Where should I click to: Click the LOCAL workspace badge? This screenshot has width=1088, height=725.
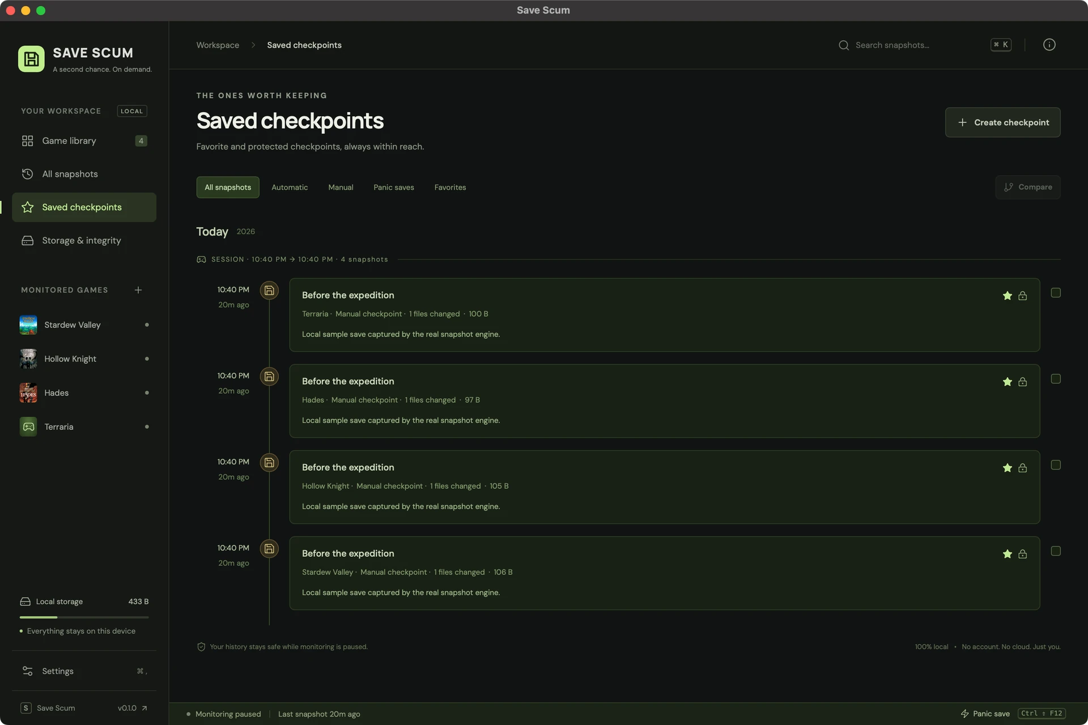(132, 111)
